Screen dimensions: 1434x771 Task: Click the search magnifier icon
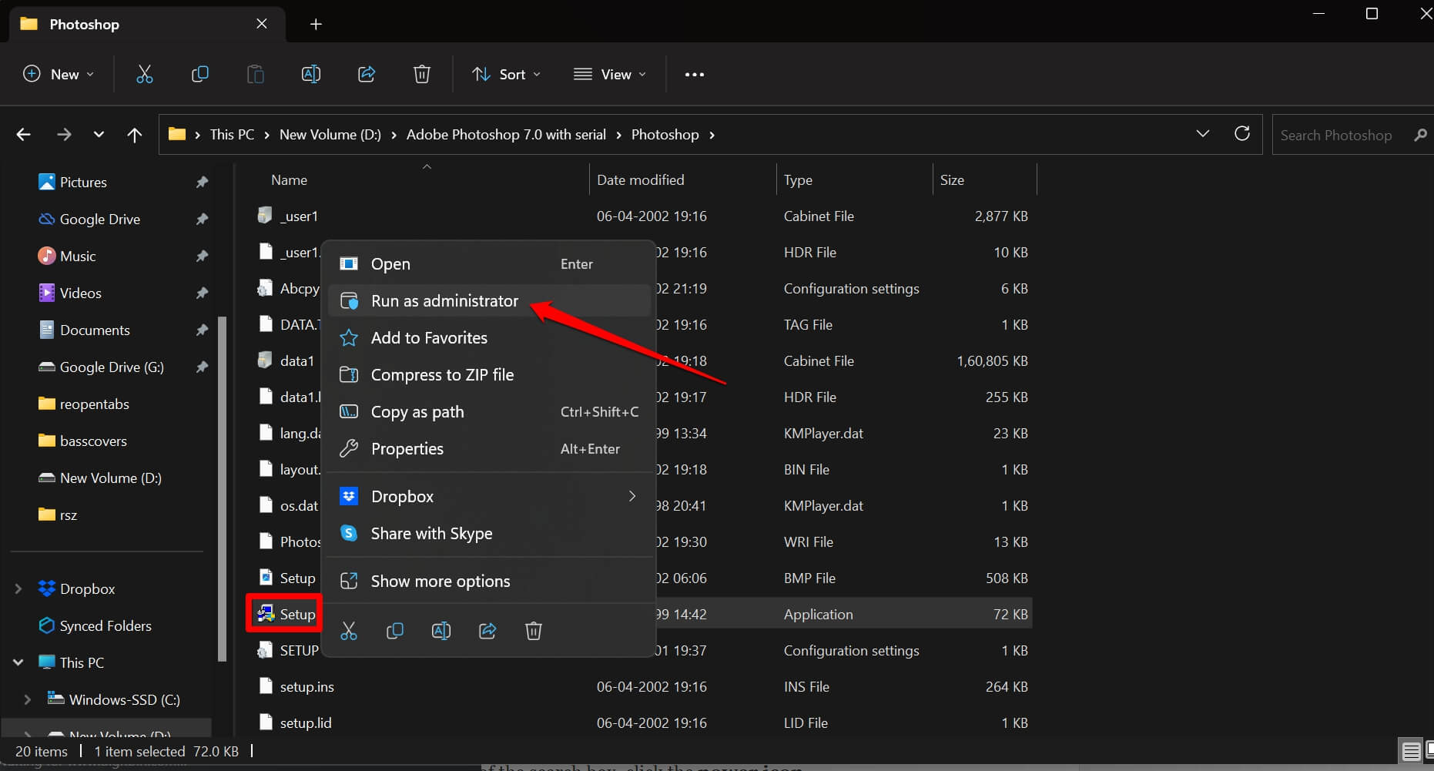1421,135
